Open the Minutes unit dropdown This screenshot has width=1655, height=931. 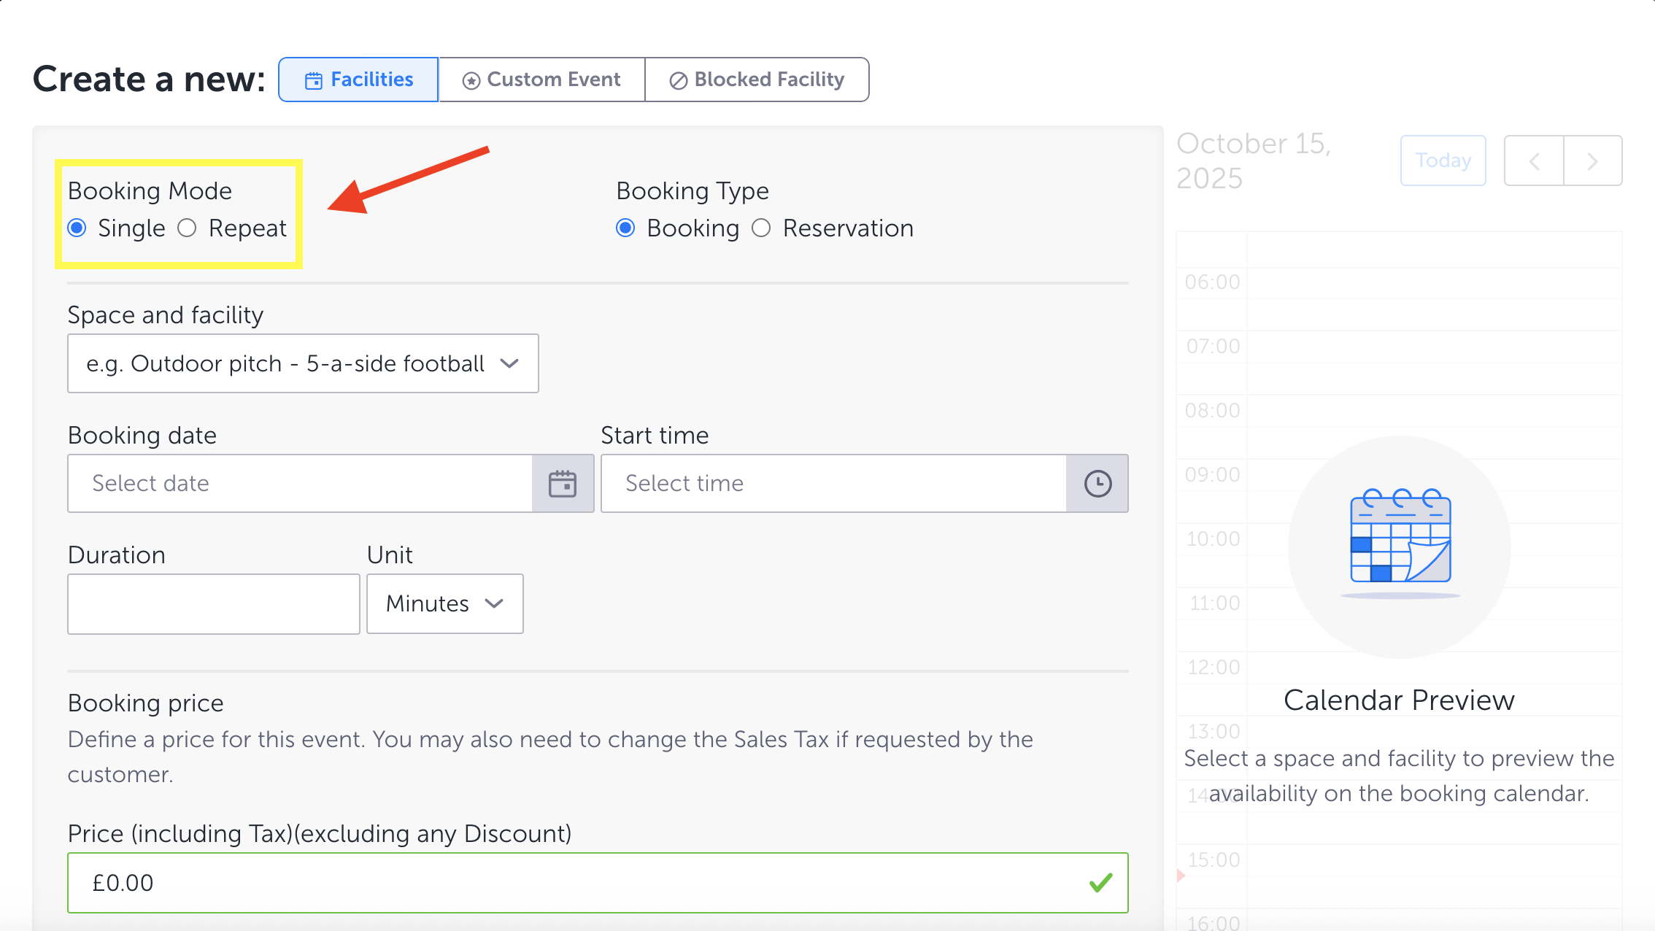coord(444,603)
